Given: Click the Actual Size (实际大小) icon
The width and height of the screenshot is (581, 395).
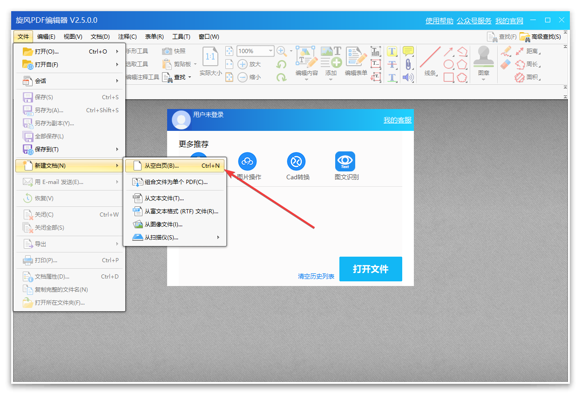Looking at the screenshot, I should [210, 57].
